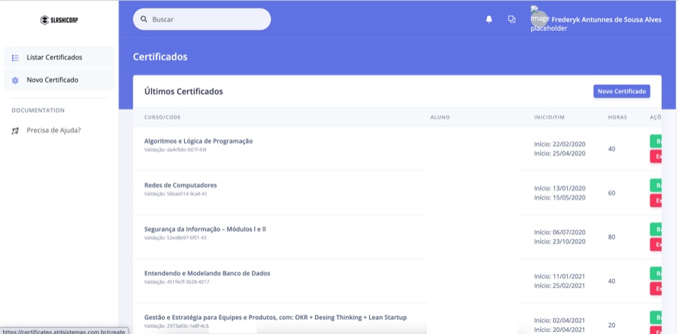Viewport: 678px width, 334px height.
Task: Click the overlapping squares icon beside the bell
Action: point(512,19)
